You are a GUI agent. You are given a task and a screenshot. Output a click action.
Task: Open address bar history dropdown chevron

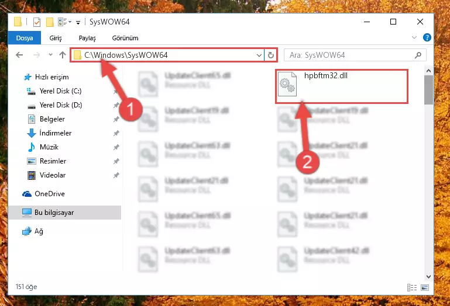pos(259,55)
